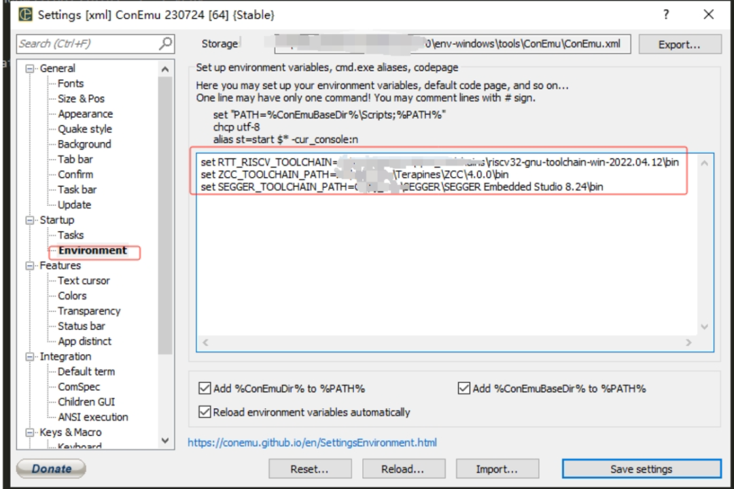Select ANSI execution in the tree
Screen dimensions: 734x489
[92, 417]
